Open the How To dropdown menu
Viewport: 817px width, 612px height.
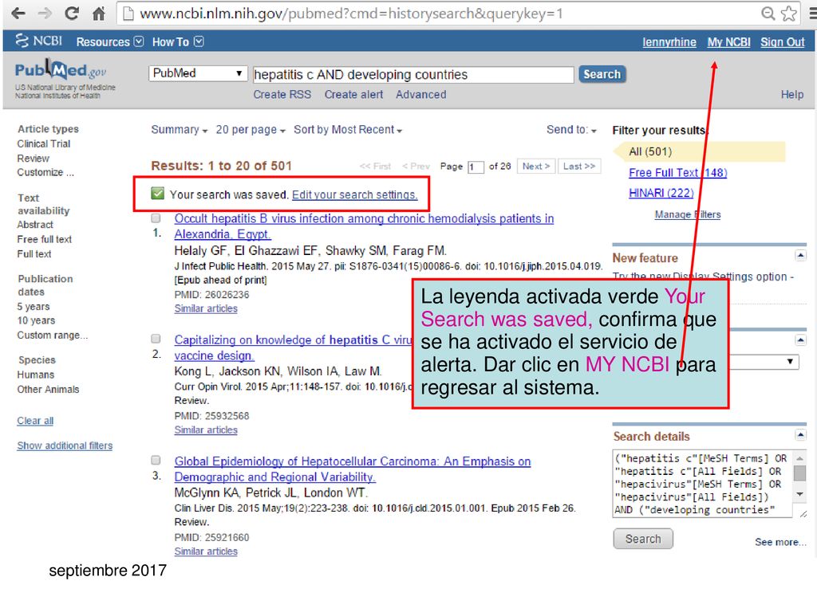pyautogui.click(x=178, y=41)
